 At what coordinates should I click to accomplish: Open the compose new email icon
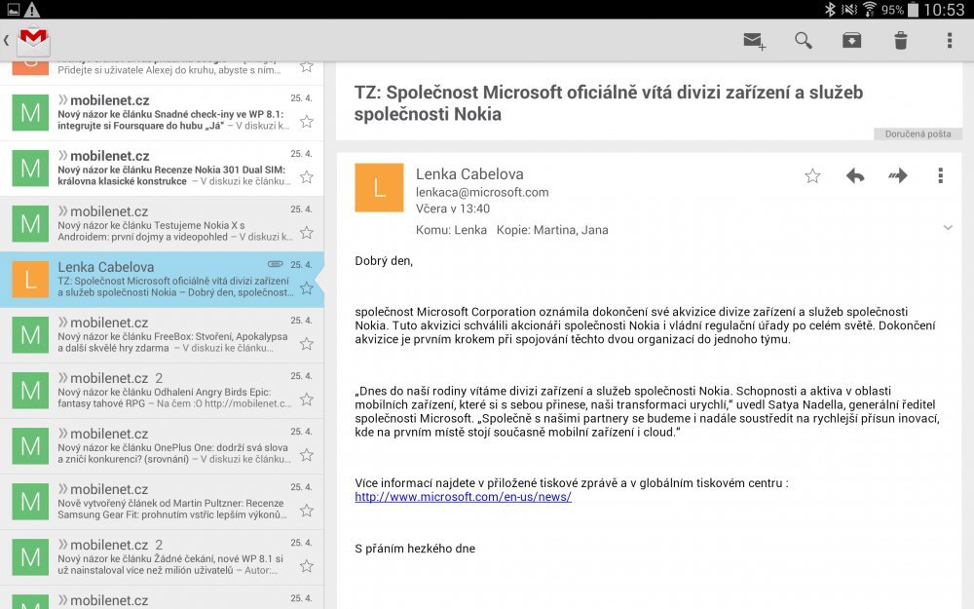click(752, 41)
